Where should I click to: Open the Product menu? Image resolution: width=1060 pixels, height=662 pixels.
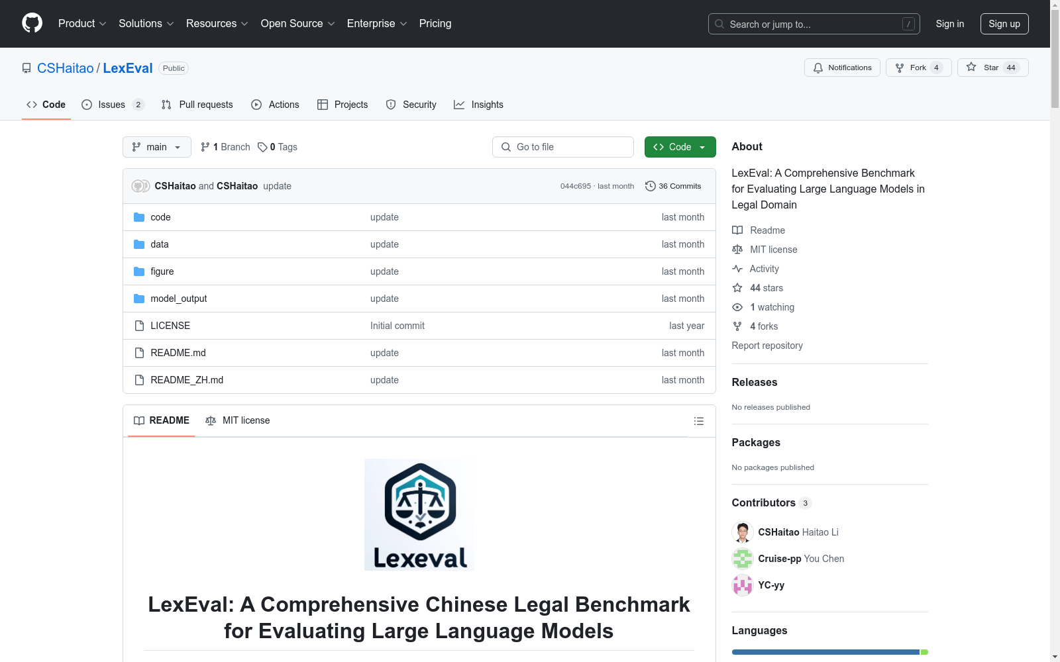point(82,24)
